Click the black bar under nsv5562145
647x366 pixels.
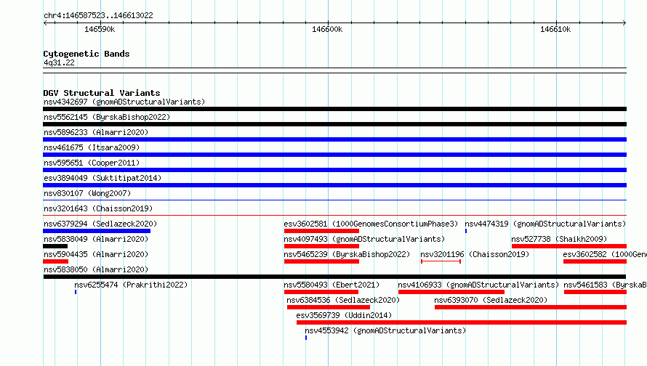334,124
